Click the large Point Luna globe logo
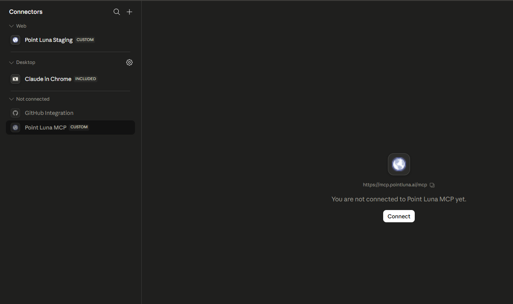Screen dimensions: 513x304 pyautogui.click(x=399, y=164)
